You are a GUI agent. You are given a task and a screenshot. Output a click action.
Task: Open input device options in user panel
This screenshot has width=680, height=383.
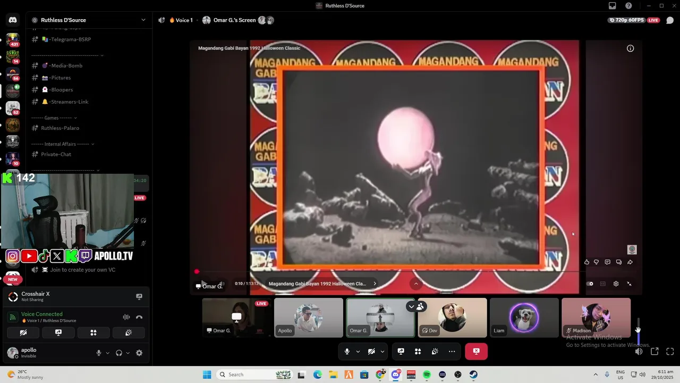pos(107,353)
